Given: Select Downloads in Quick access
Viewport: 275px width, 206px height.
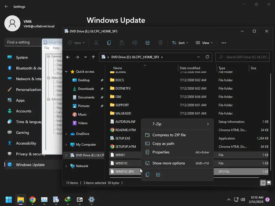Looking at the screenshot, I should 86,89.
